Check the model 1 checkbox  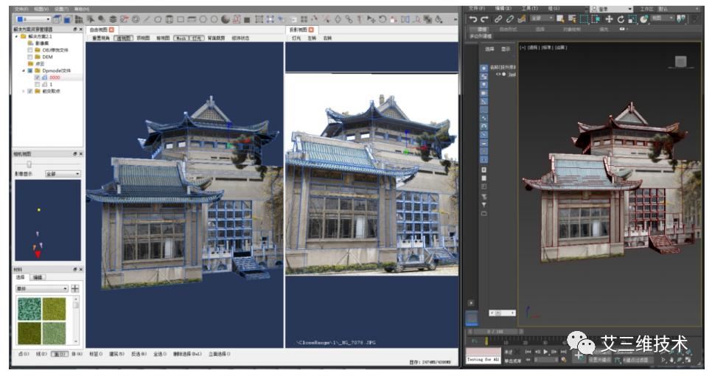(x=38, y=85)
